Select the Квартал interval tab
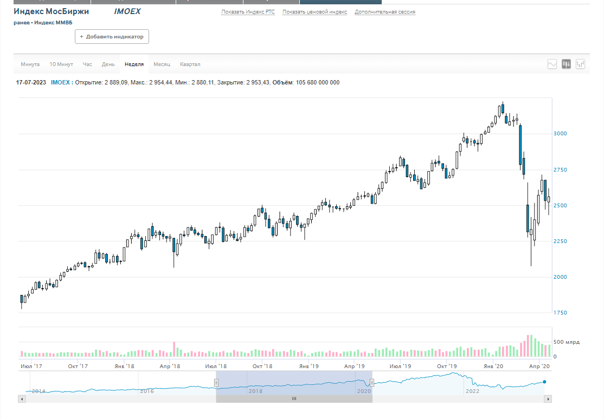604x419 pixels. tap(190, 64)
